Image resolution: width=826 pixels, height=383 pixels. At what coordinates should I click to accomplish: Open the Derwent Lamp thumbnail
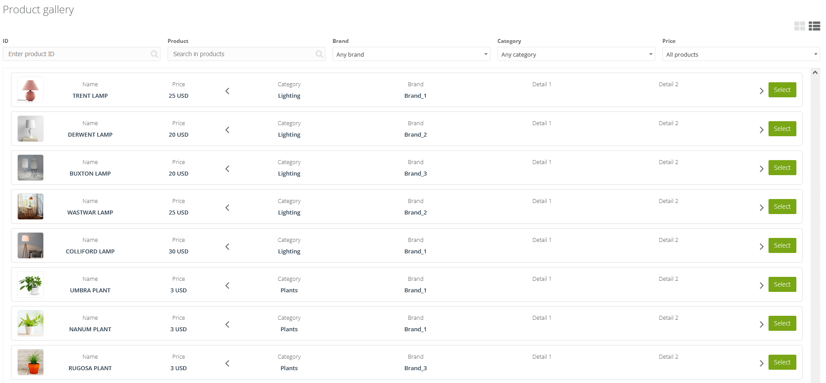[31, 129]
